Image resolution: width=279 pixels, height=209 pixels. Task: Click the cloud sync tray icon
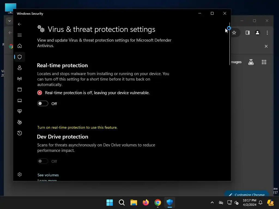[x=221, y=202]
